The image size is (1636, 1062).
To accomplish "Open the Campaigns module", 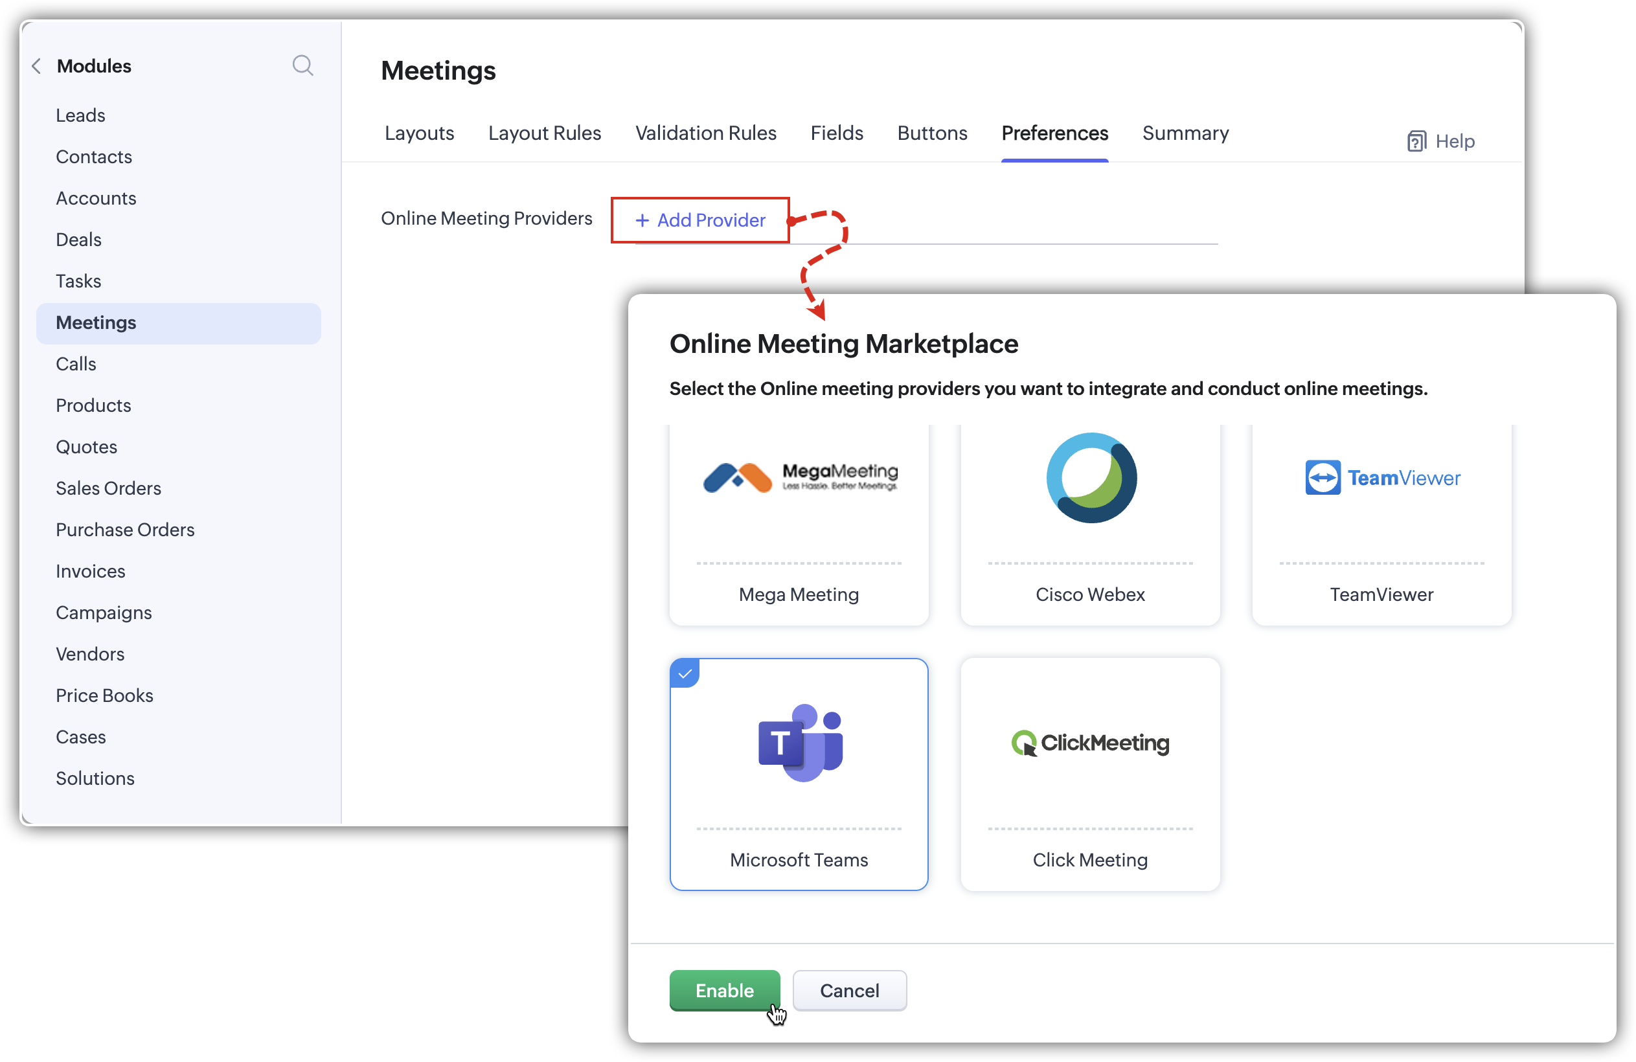I will pyautogui.click(x=104, y=613).
